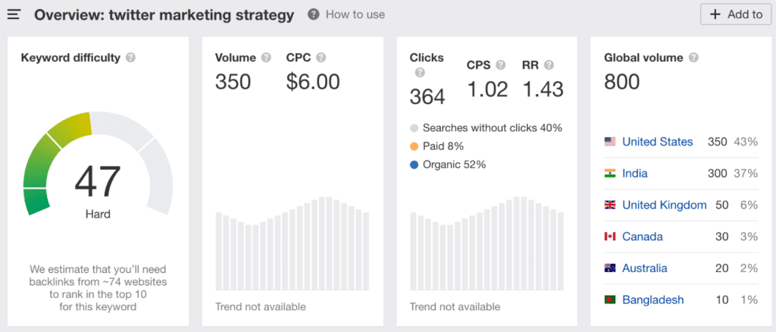
Task: Open United Kingdom country link
Action: click(x=664, y=205)
